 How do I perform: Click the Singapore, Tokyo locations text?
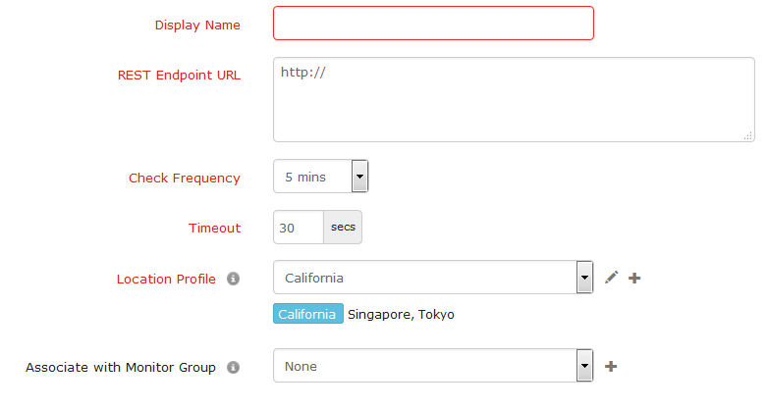pos(401,315)
